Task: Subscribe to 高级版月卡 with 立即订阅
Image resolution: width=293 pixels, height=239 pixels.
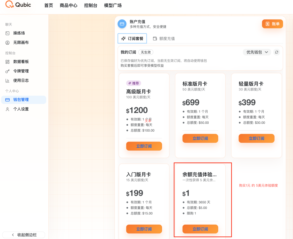Action: click(x=144, y=146)
